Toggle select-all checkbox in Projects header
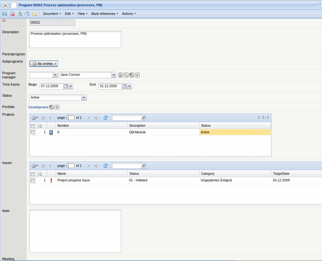Screen dimensions: 322x261 (x=33, y=126)
